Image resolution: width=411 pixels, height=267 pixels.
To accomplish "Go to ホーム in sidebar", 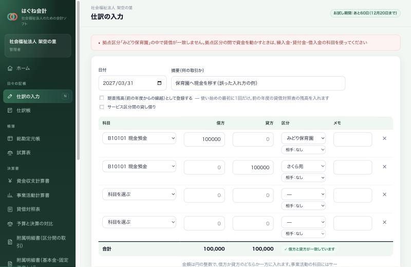I will pos(38,68).
